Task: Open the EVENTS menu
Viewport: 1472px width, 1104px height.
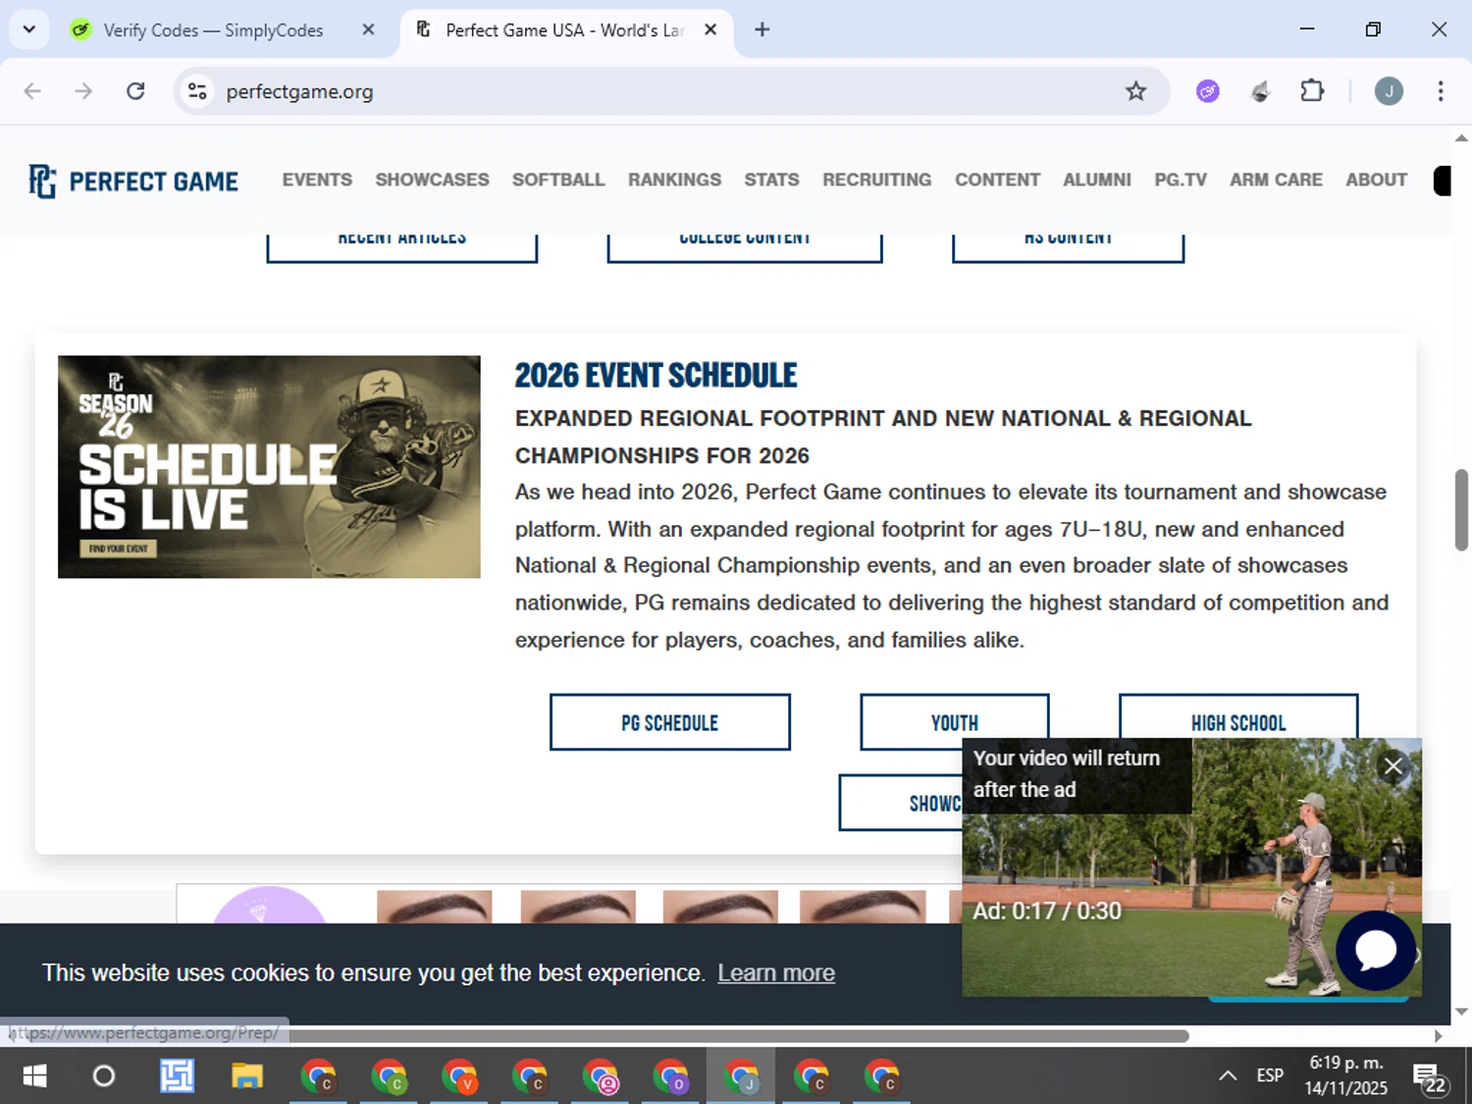Action: click(x=317, y=180)
